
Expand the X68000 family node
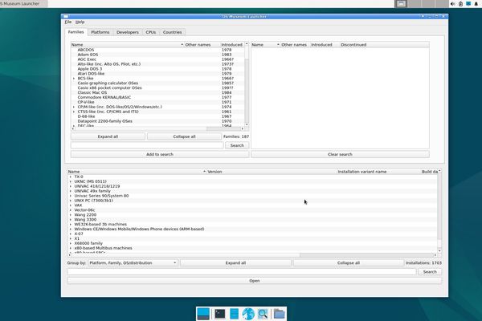coord(70,243)
